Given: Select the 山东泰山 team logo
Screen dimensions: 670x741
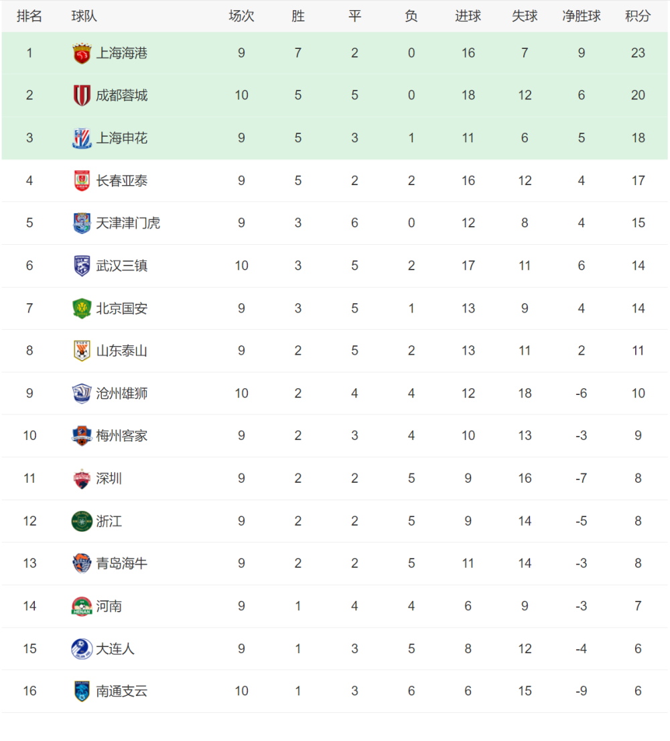Looking at the screenshot, I should point(82,351).
